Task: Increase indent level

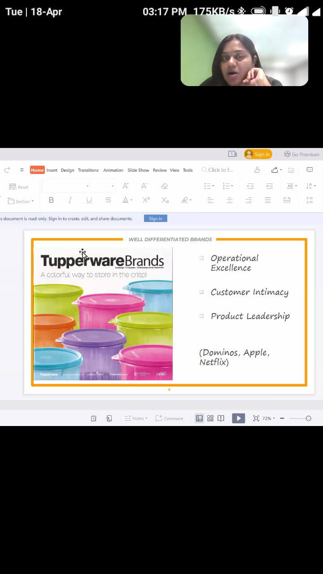Action: [x=269, y=186]
